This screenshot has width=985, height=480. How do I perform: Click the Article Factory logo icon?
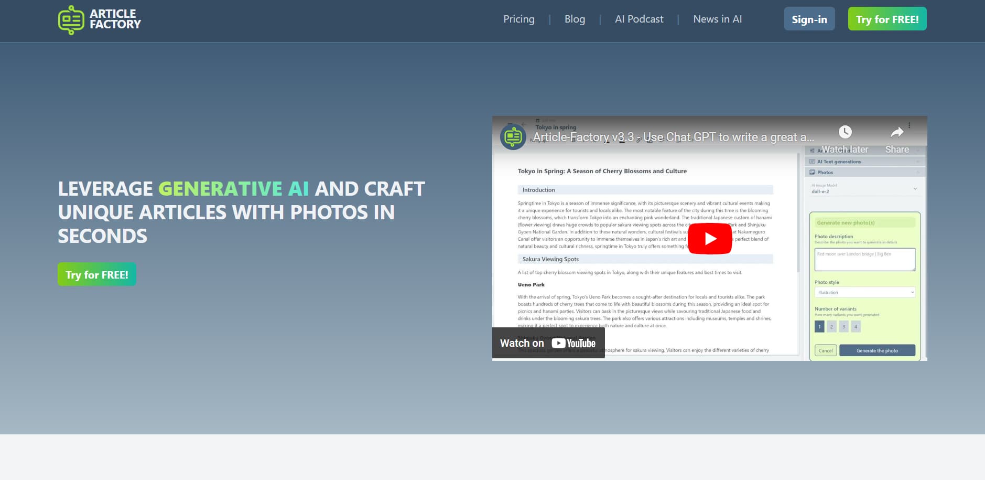point(70,19)
